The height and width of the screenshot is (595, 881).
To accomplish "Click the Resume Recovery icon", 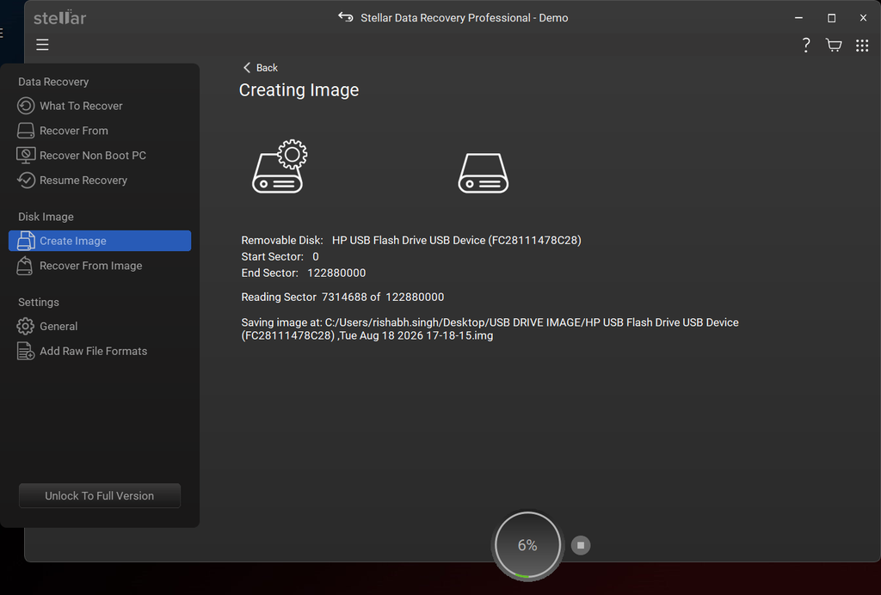I will (x=26, y=181).
